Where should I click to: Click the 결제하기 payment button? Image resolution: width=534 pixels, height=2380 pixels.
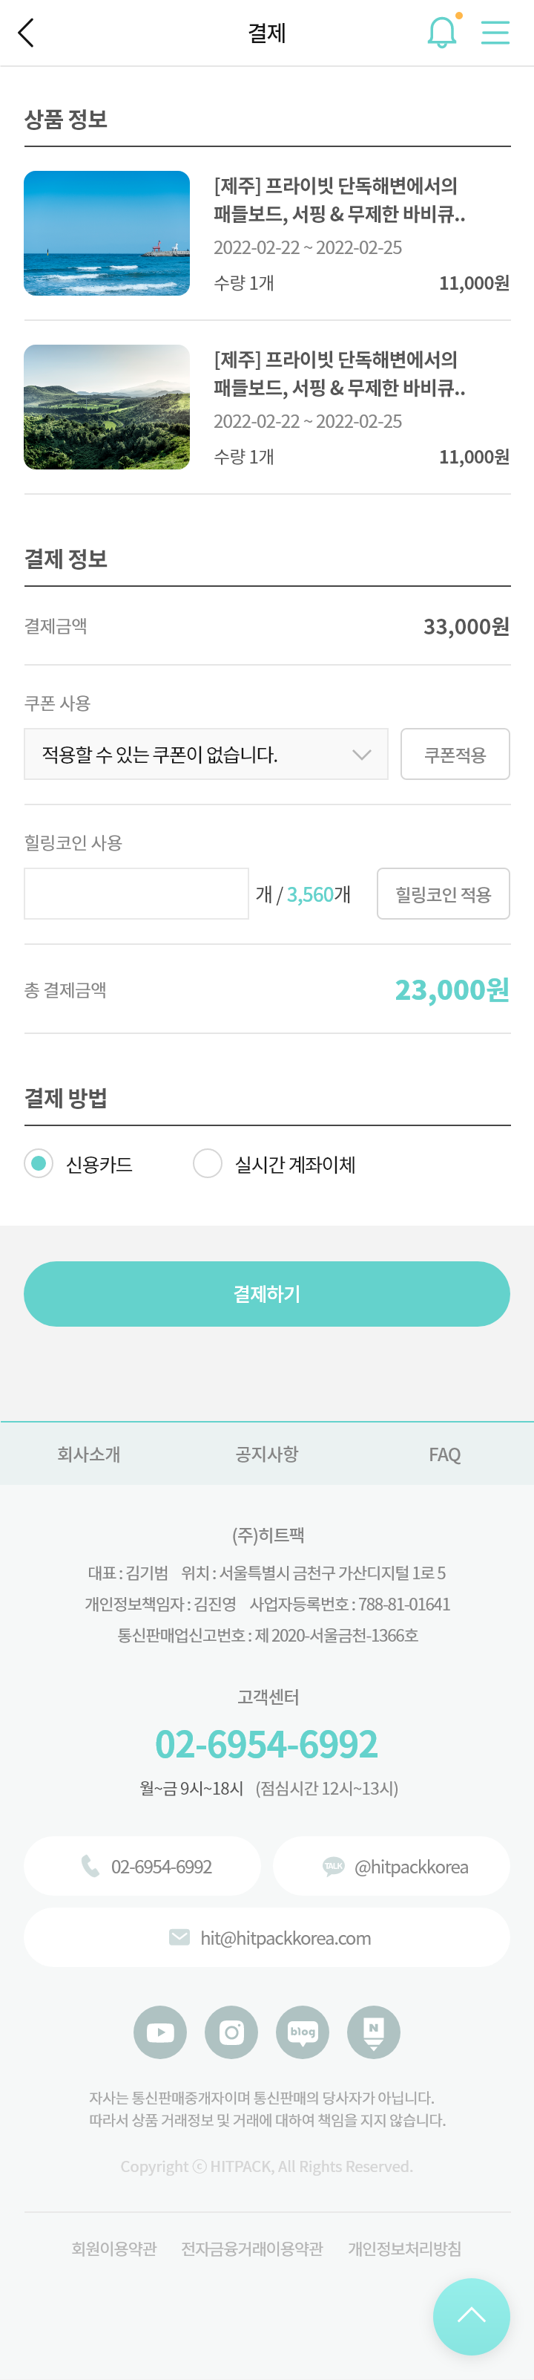266,1293
